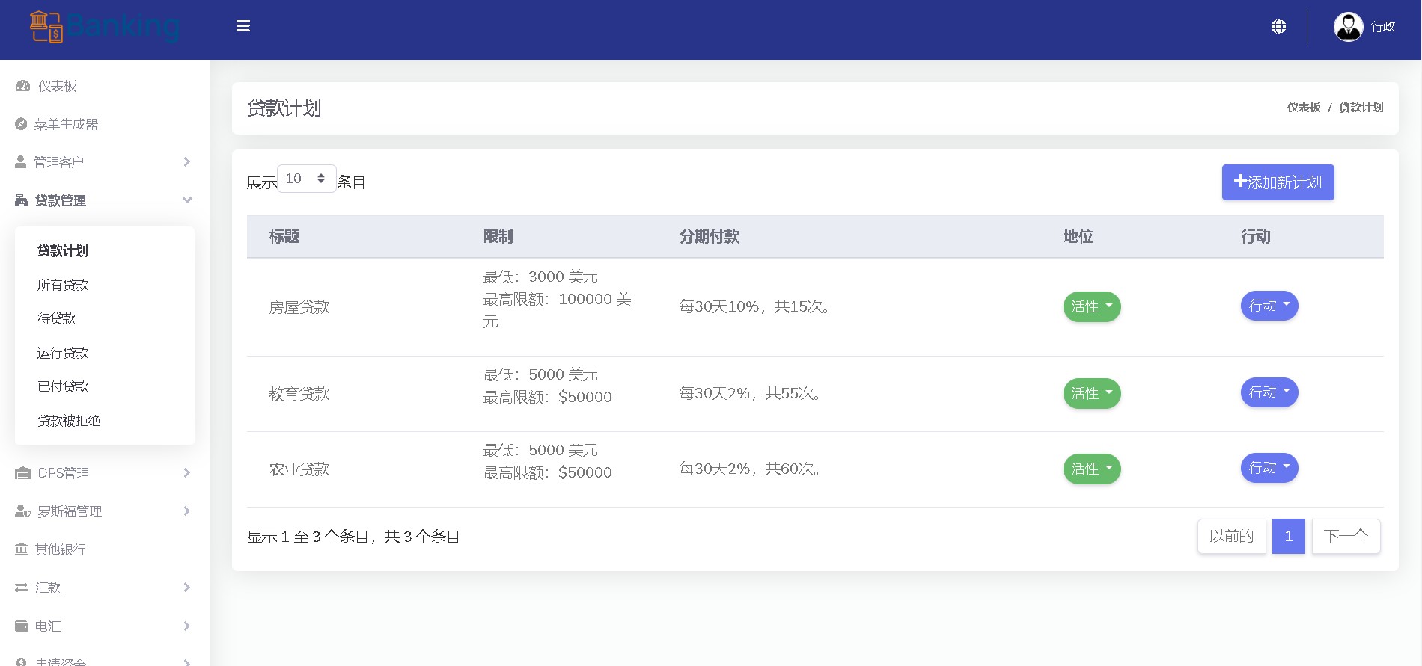Click the DPS管理 icon in sidebar

coord(22,473)
